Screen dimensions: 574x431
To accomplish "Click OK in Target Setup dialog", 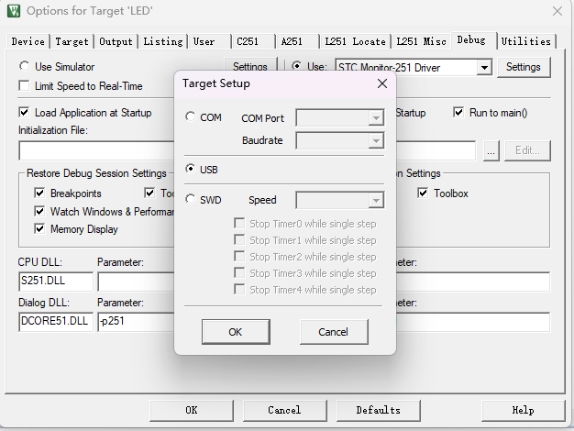I will 236,332.
